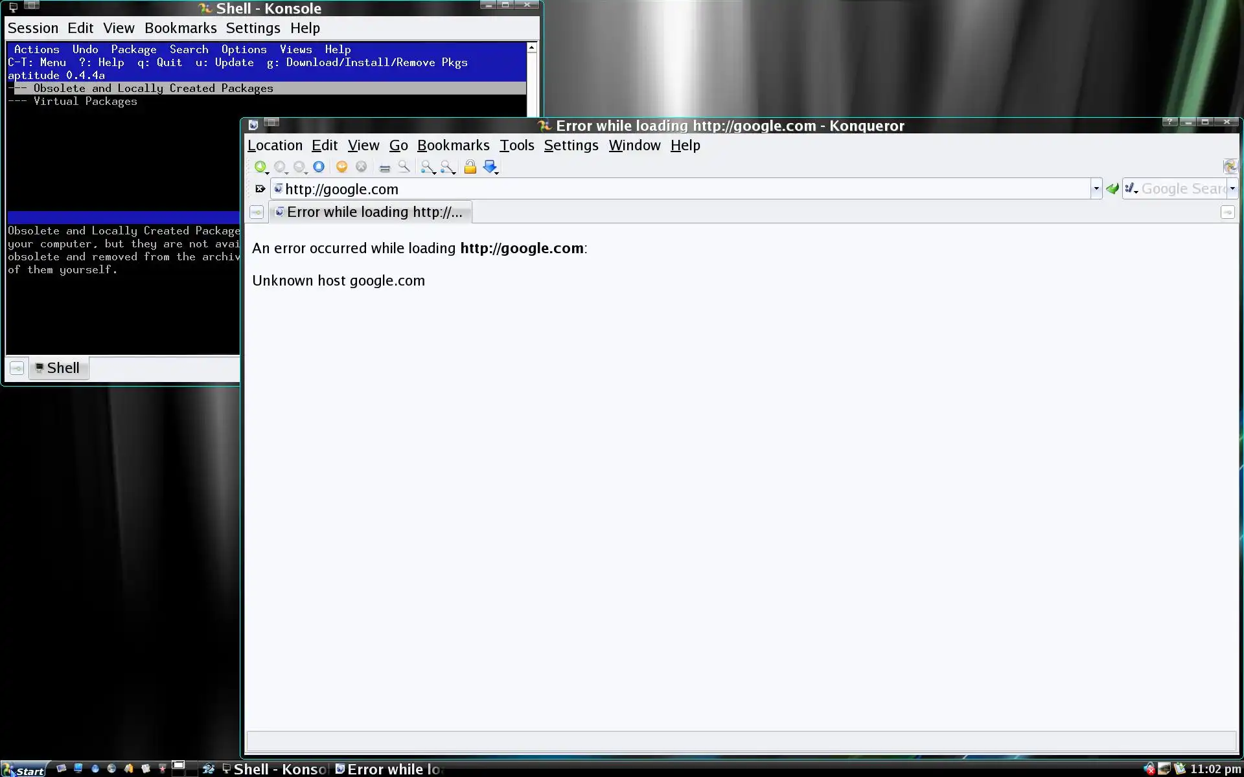The height and width of the screenshot is (777, 1244).
Task: Open Konsole Settings menu
Action: coord(253,28)
